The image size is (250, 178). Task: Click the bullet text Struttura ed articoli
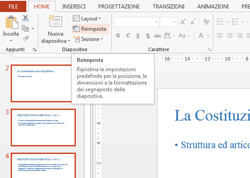tap(215, 145)
